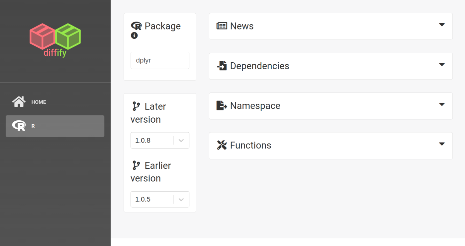Viewport: 465px width, 246px height.
Task: Select the R sidebar item
Action: click(x=55, y=126)
